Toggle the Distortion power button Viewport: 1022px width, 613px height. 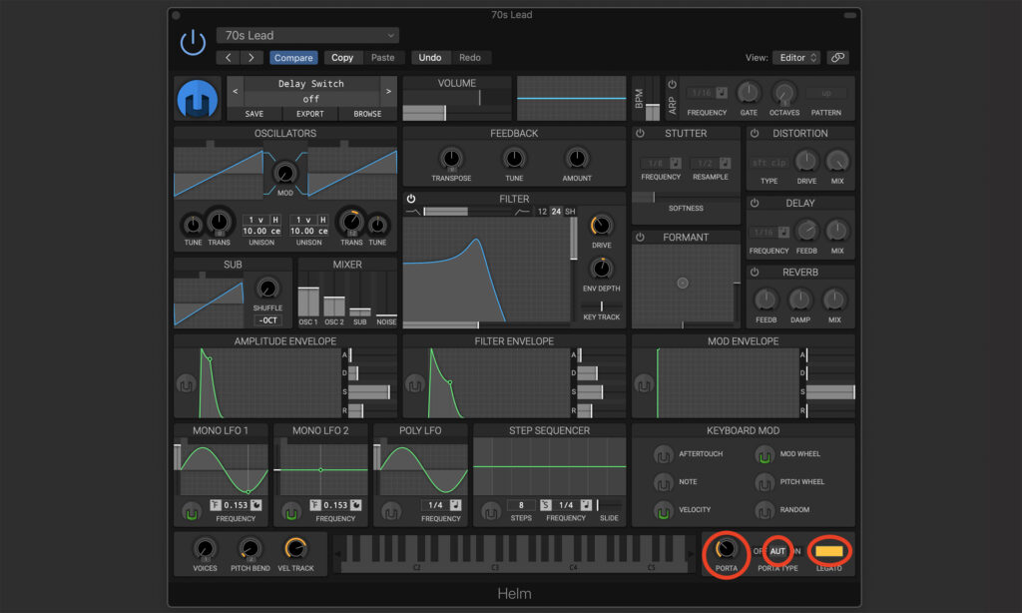pyautogui.click(x=755, y=133)
